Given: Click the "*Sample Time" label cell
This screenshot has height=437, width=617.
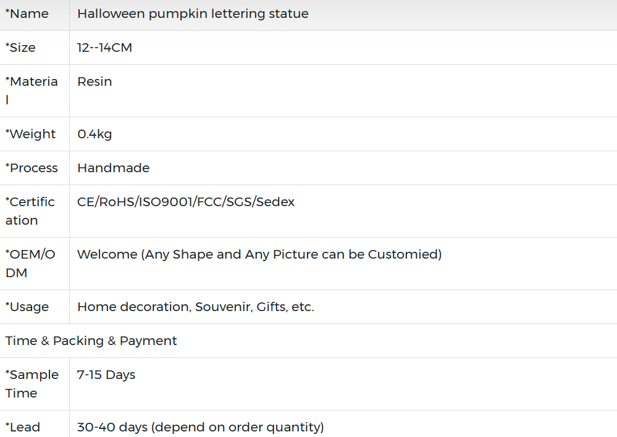Looking at the screenshot, I should click(x=32, y=383).
